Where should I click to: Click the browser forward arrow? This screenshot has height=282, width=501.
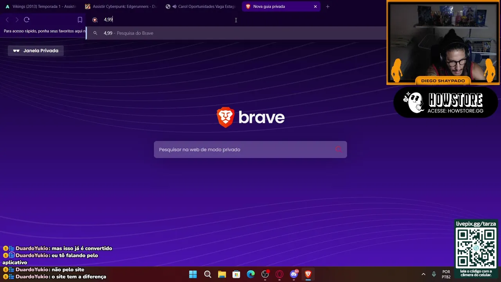point(17,20)
